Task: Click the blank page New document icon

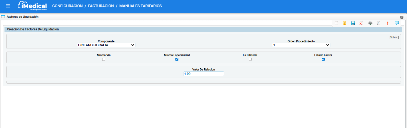Action: (337, 23)
